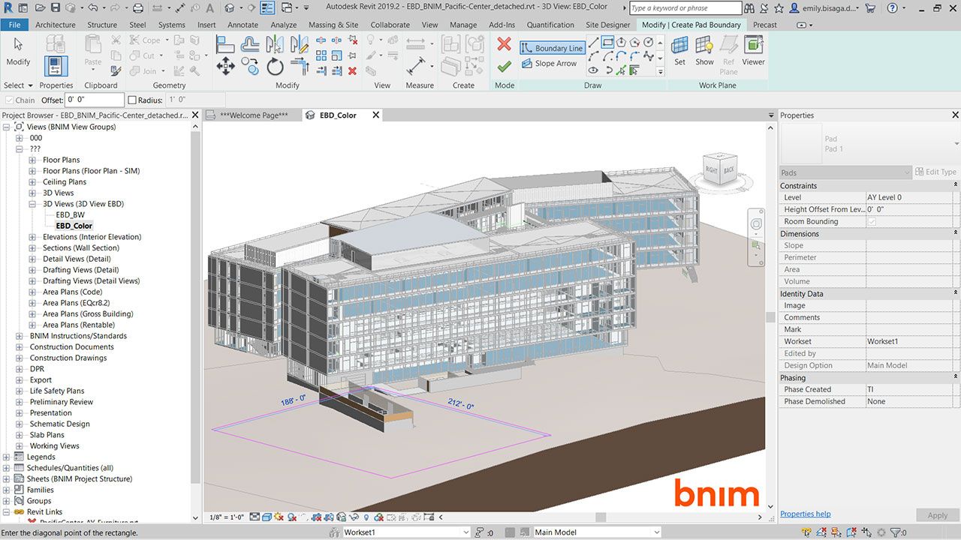
Task: Select the Circle draw tool
Action: 648,42
